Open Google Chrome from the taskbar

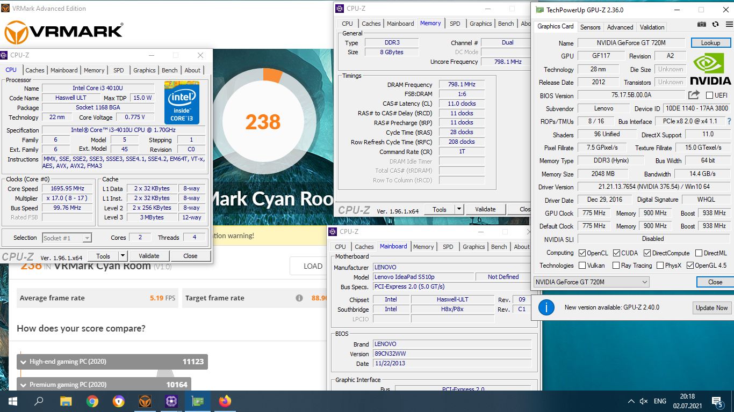pos(92,401)
